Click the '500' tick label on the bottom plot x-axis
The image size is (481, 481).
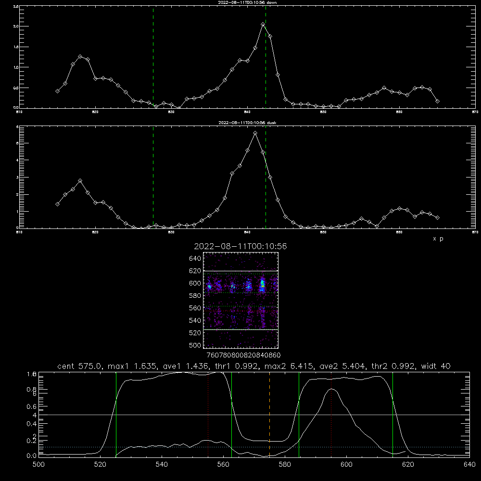pos(38,465)
